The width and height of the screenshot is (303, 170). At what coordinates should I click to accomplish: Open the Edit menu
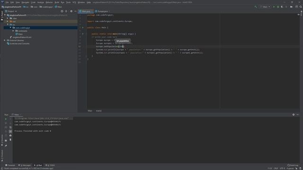pos(12,2)
